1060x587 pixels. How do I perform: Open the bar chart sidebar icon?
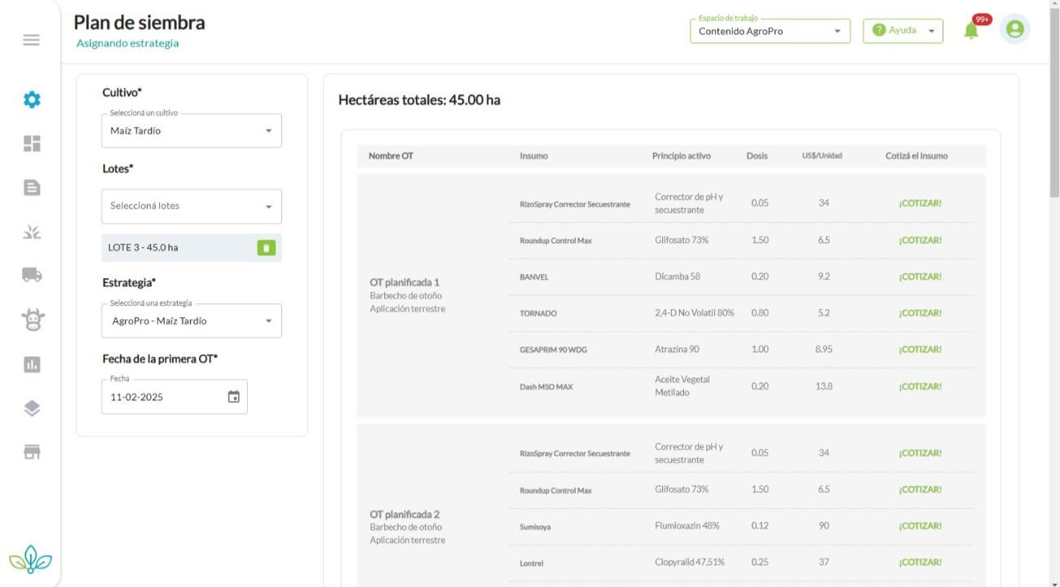tap(31, 364)
